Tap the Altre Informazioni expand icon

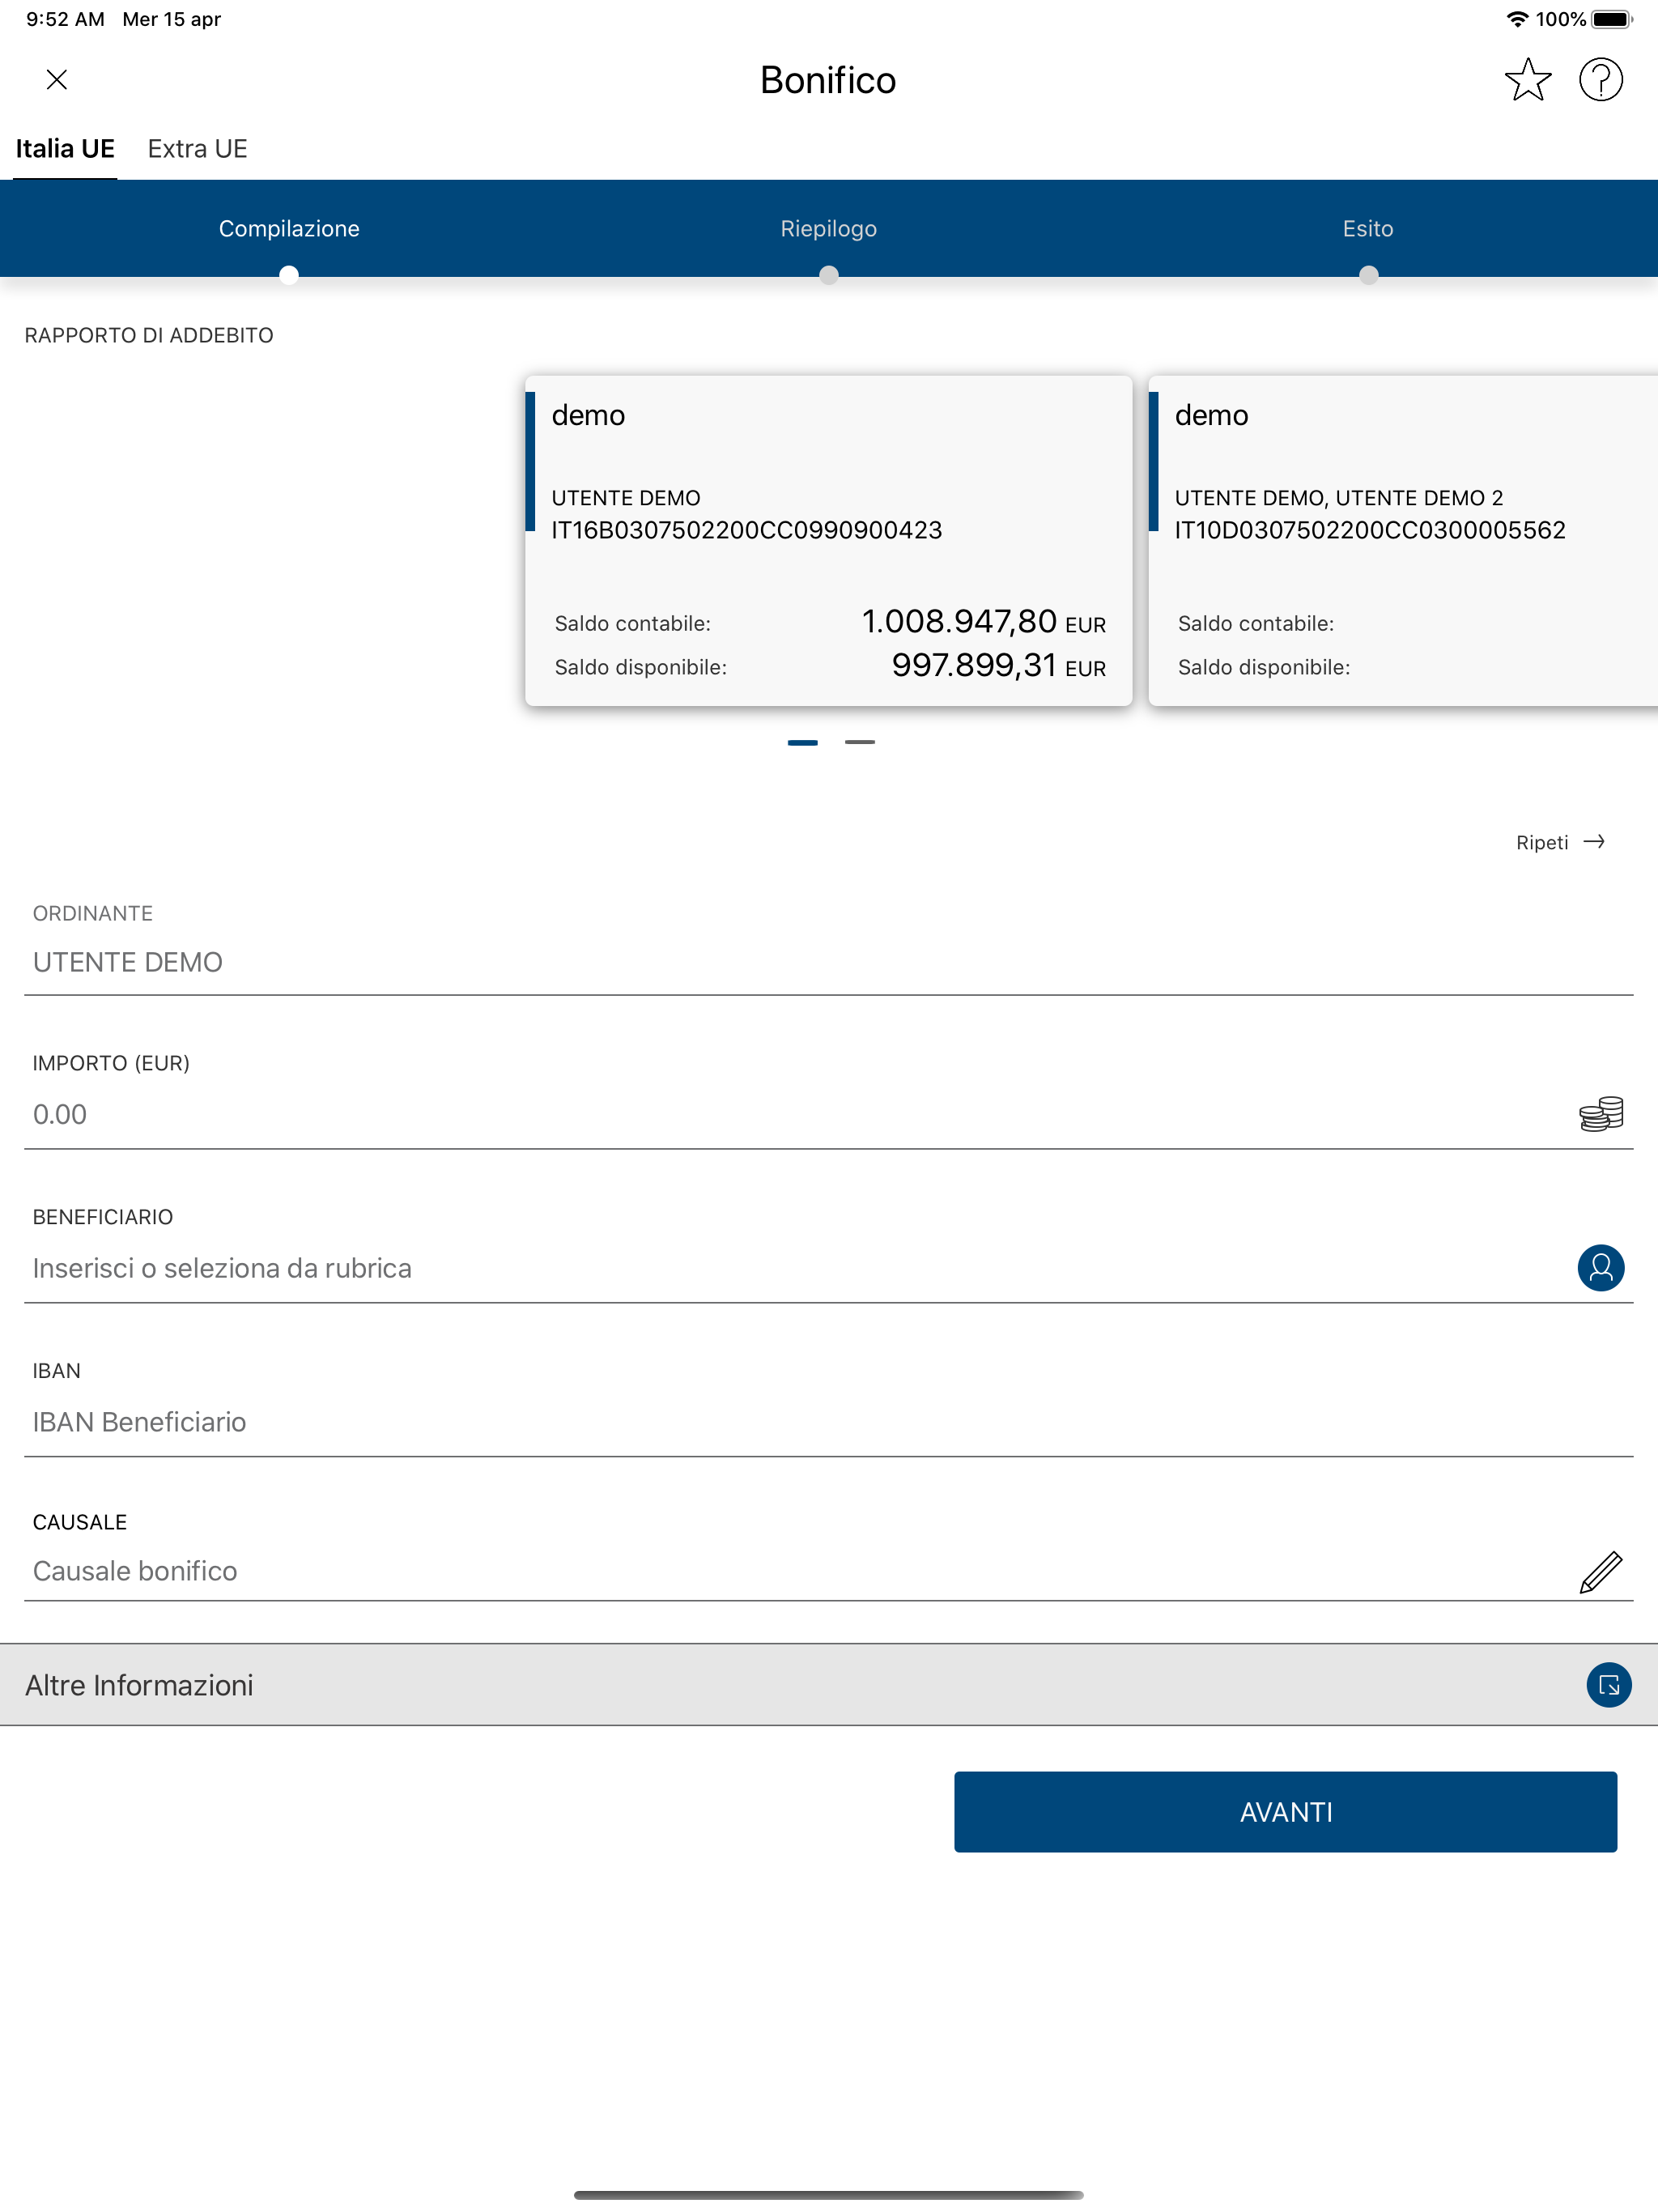point(1609,1685)
